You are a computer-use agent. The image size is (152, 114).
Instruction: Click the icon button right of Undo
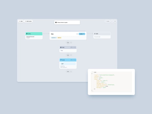112,21
